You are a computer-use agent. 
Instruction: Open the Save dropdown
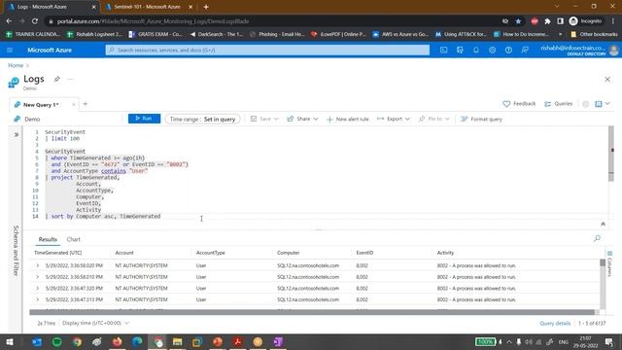click(264, 119)
